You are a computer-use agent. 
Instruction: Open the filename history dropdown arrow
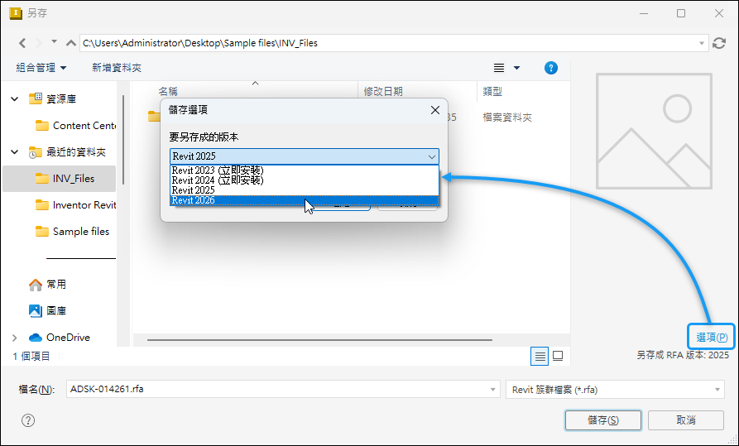click(x=493, y=390)
